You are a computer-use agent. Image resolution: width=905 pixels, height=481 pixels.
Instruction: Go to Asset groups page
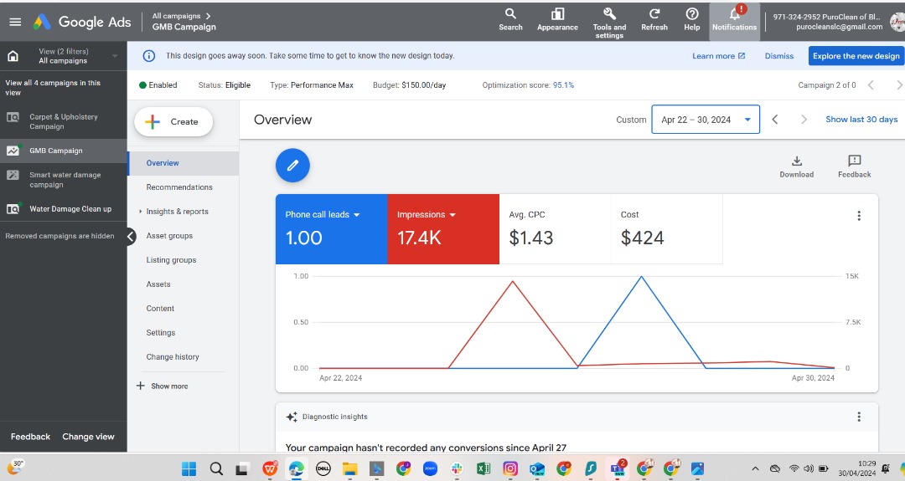169,236
